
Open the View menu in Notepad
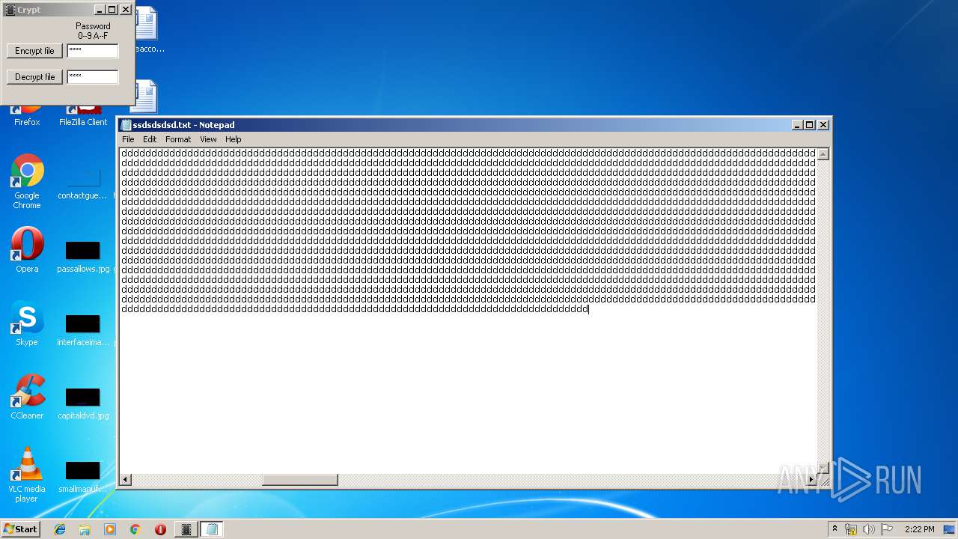pos(208,139)
